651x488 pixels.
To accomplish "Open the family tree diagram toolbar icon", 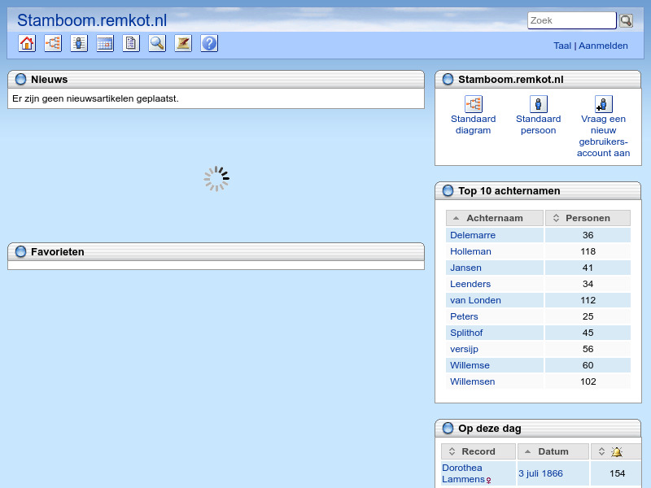I will pos(53,43).
